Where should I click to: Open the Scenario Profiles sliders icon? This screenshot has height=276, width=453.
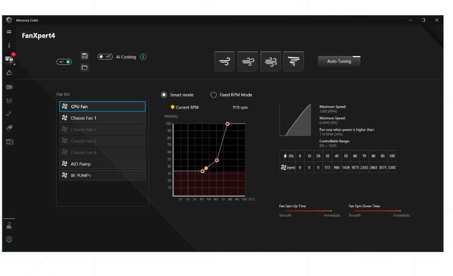point(9,101)
